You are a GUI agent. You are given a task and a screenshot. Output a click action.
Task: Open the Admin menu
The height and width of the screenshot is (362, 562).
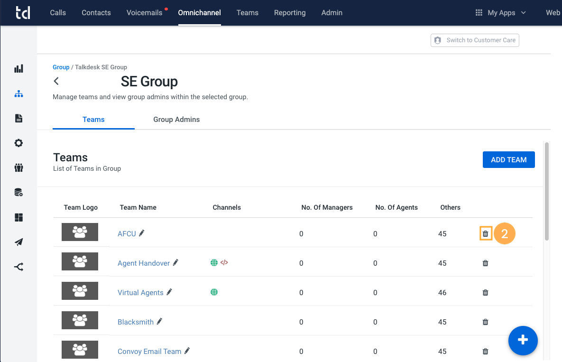coord(332,12)
